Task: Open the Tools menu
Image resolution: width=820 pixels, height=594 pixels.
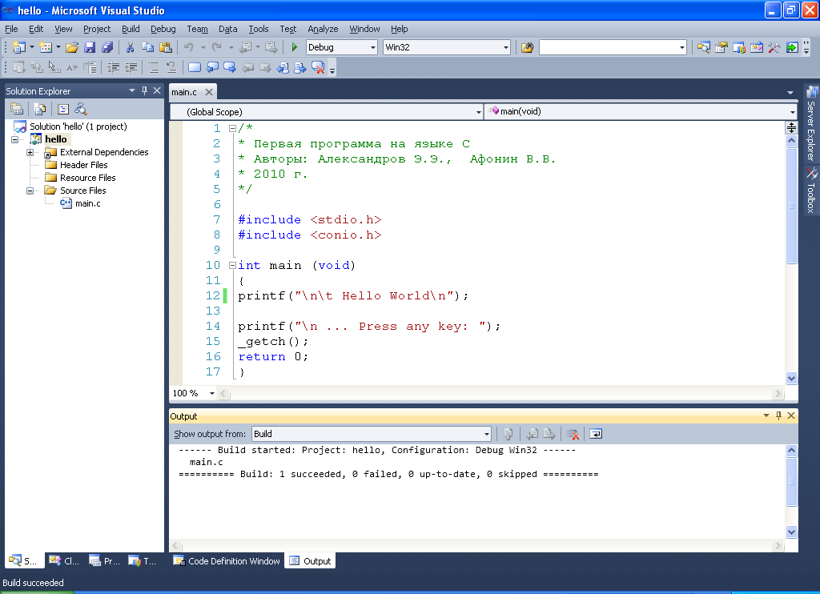Action: pyautogui.click(x=259, y=29)
